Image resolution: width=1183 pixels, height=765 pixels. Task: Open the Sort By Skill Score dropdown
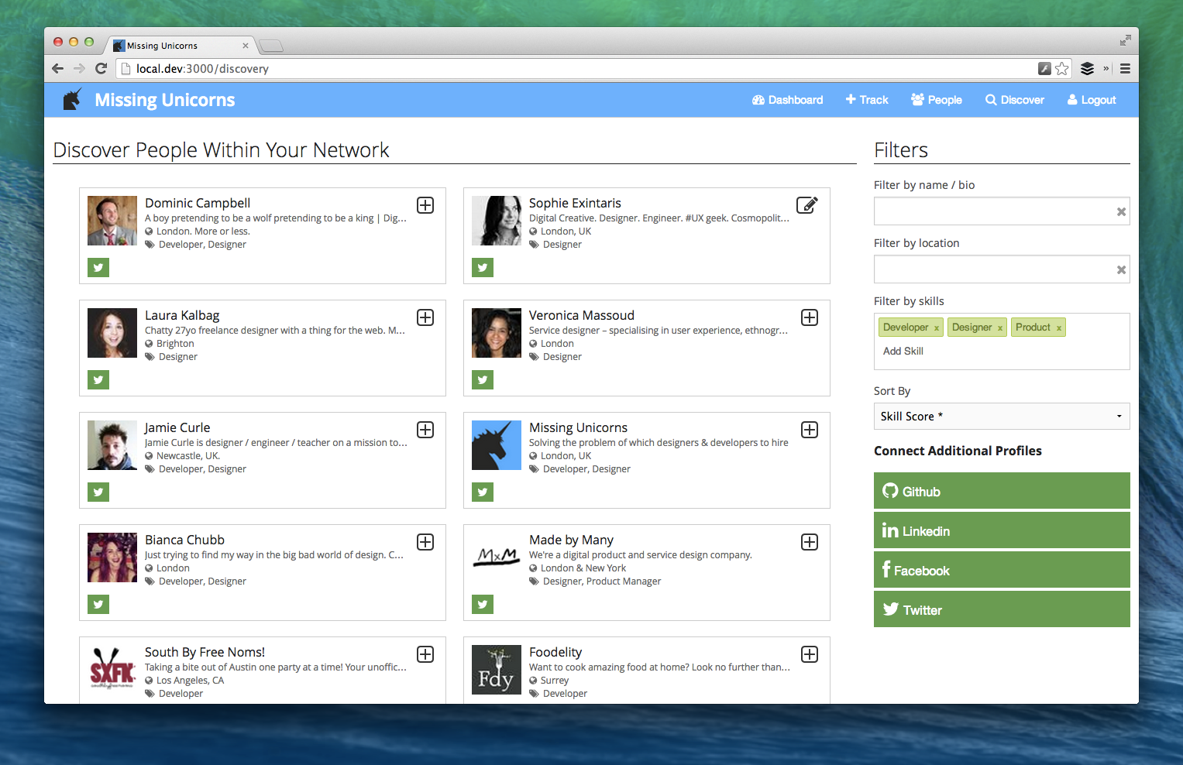1002,416
